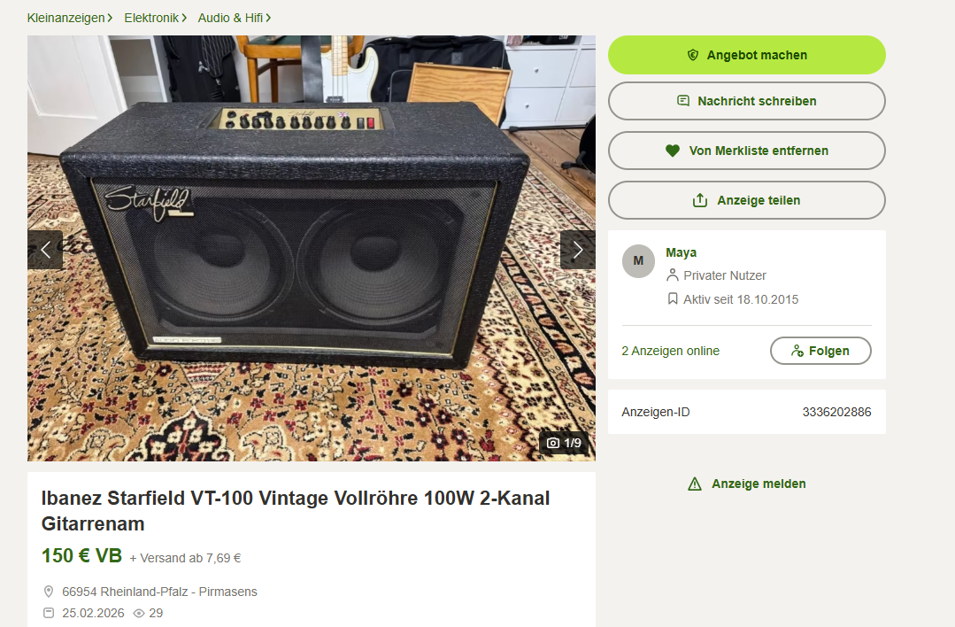View the seller's 2 Anzeigen online
The image size is (955, 627).
[x=670, y=351]
